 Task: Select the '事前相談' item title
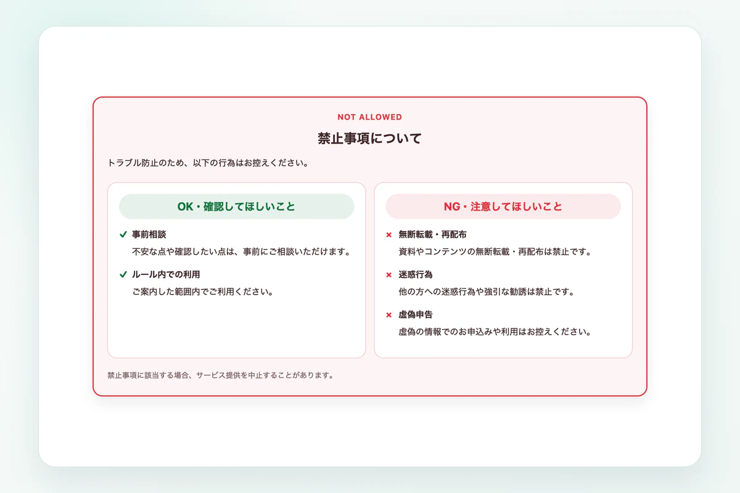[x=149, y=235]
